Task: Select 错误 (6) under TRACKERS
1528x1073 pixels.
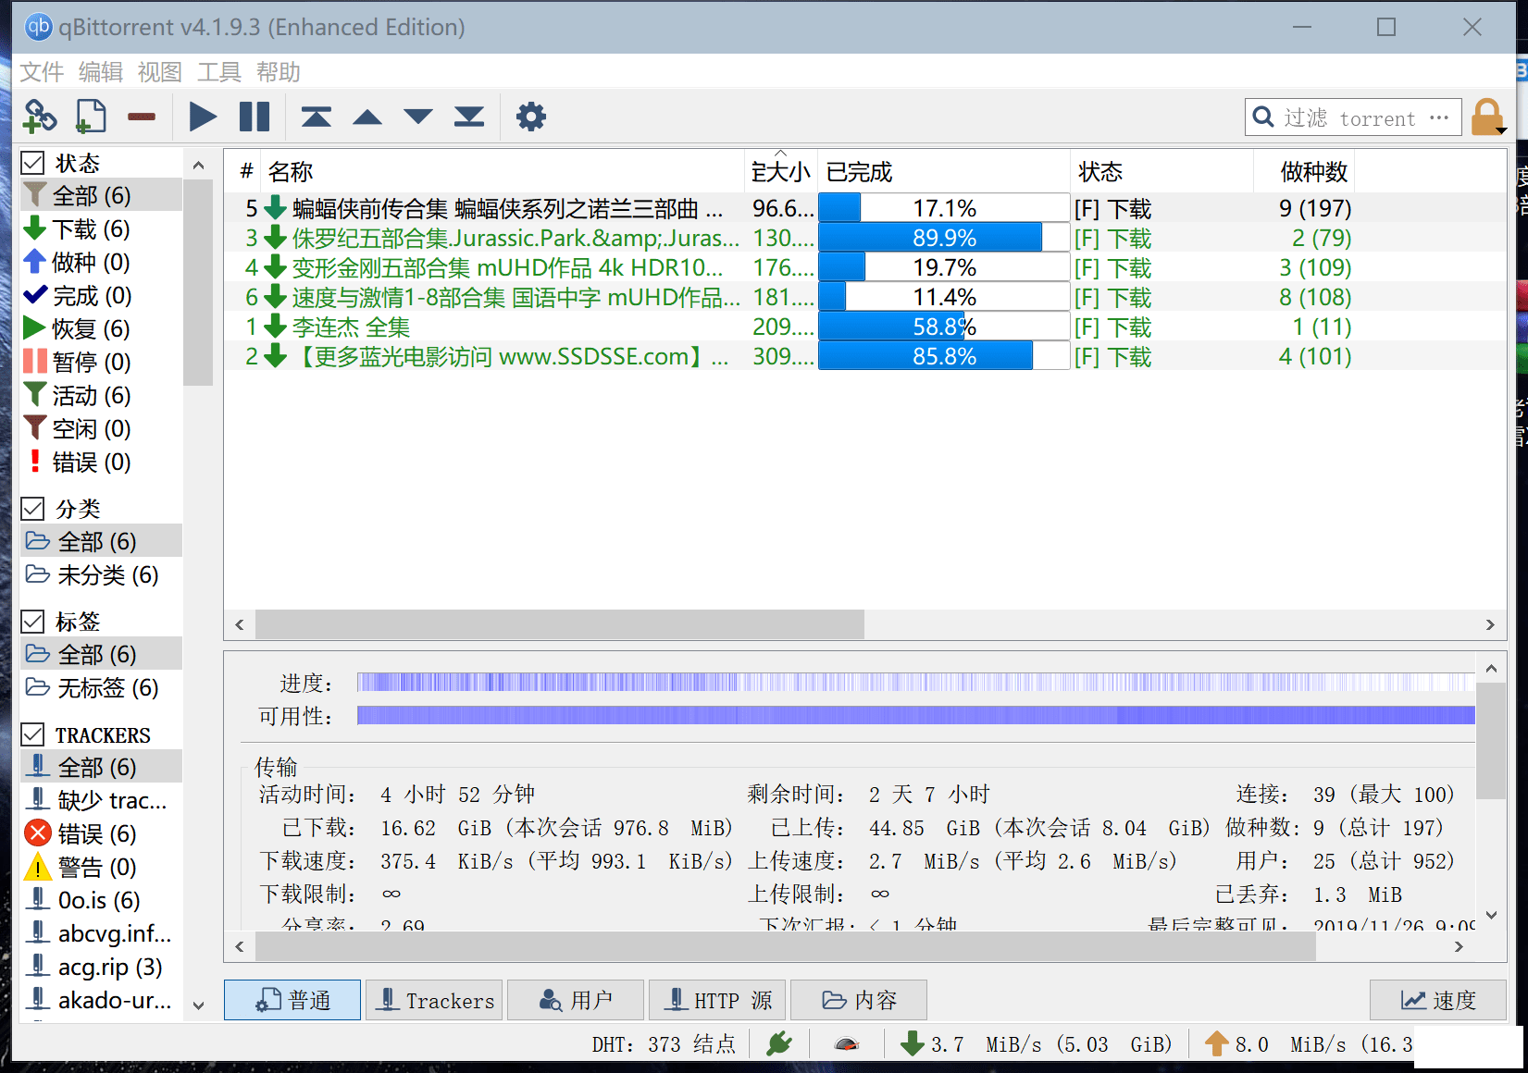Action: pyautogui.click(x=102, y=834)
